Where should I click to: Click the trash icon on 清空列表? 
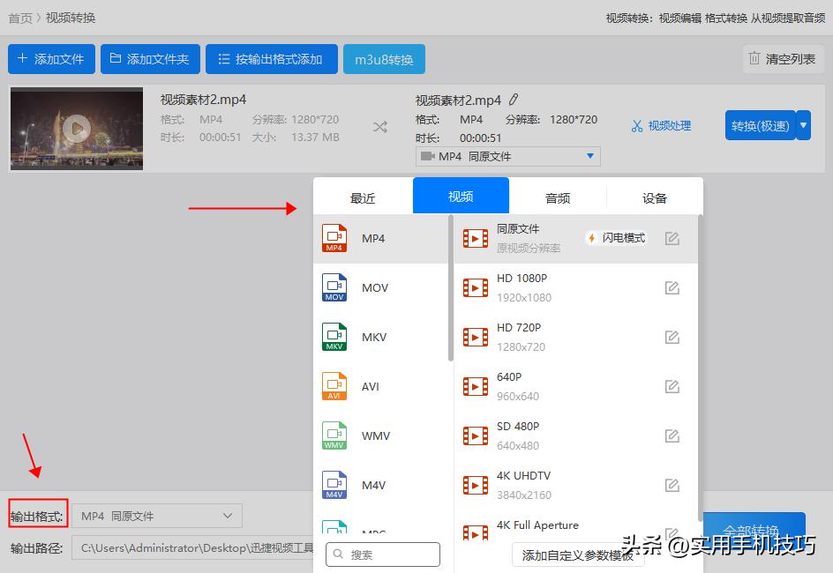[754, 58]
